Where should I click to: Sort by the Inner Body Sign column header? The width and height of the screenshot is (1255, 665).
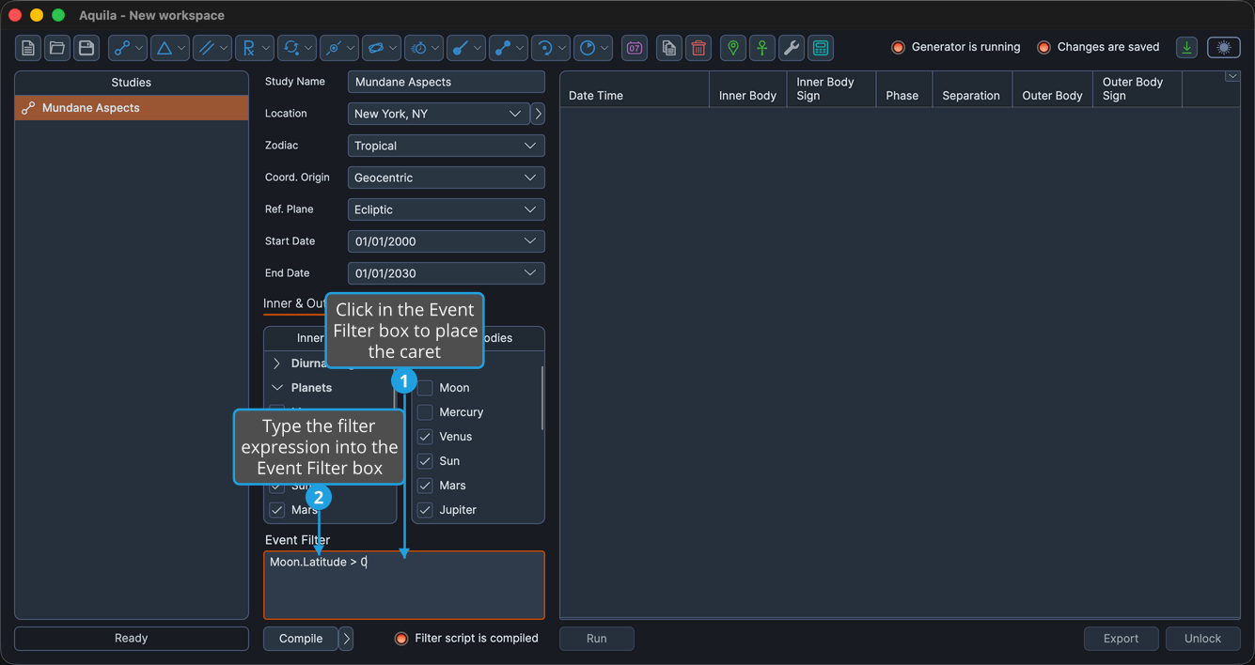pos(832,89)
